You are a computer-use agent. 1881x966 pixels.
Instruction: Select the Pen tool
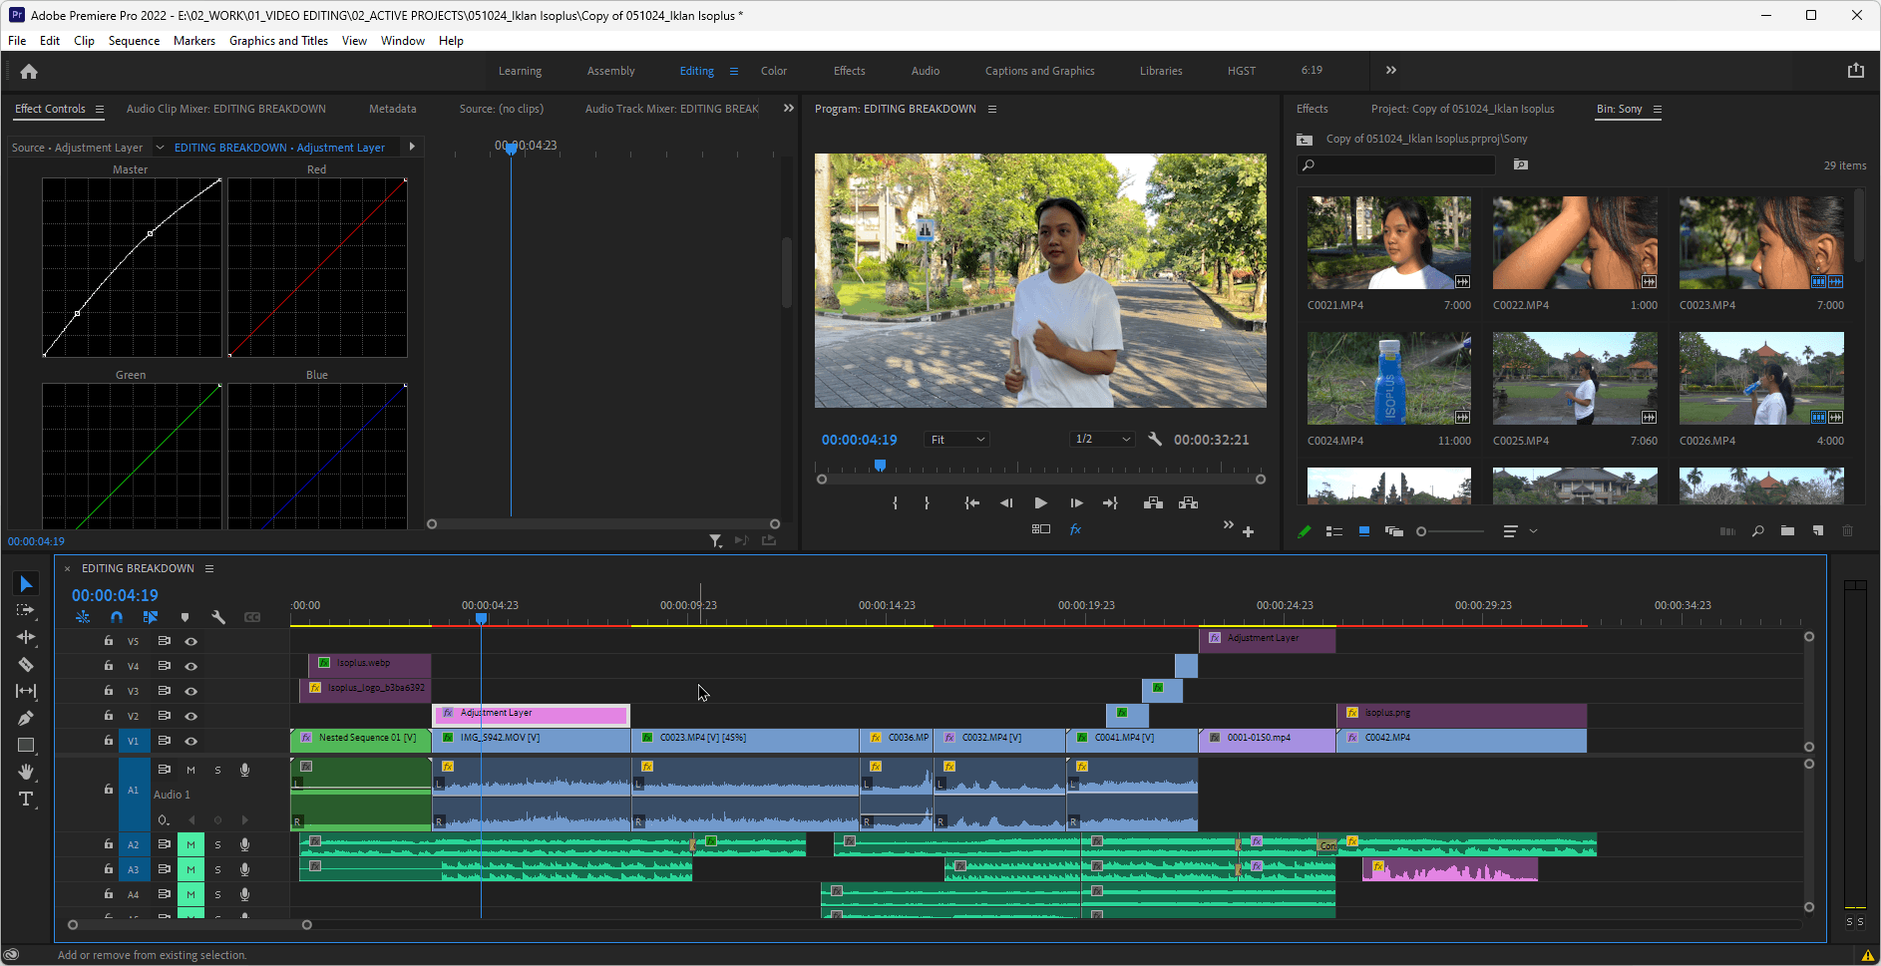(x=26, y=718)
